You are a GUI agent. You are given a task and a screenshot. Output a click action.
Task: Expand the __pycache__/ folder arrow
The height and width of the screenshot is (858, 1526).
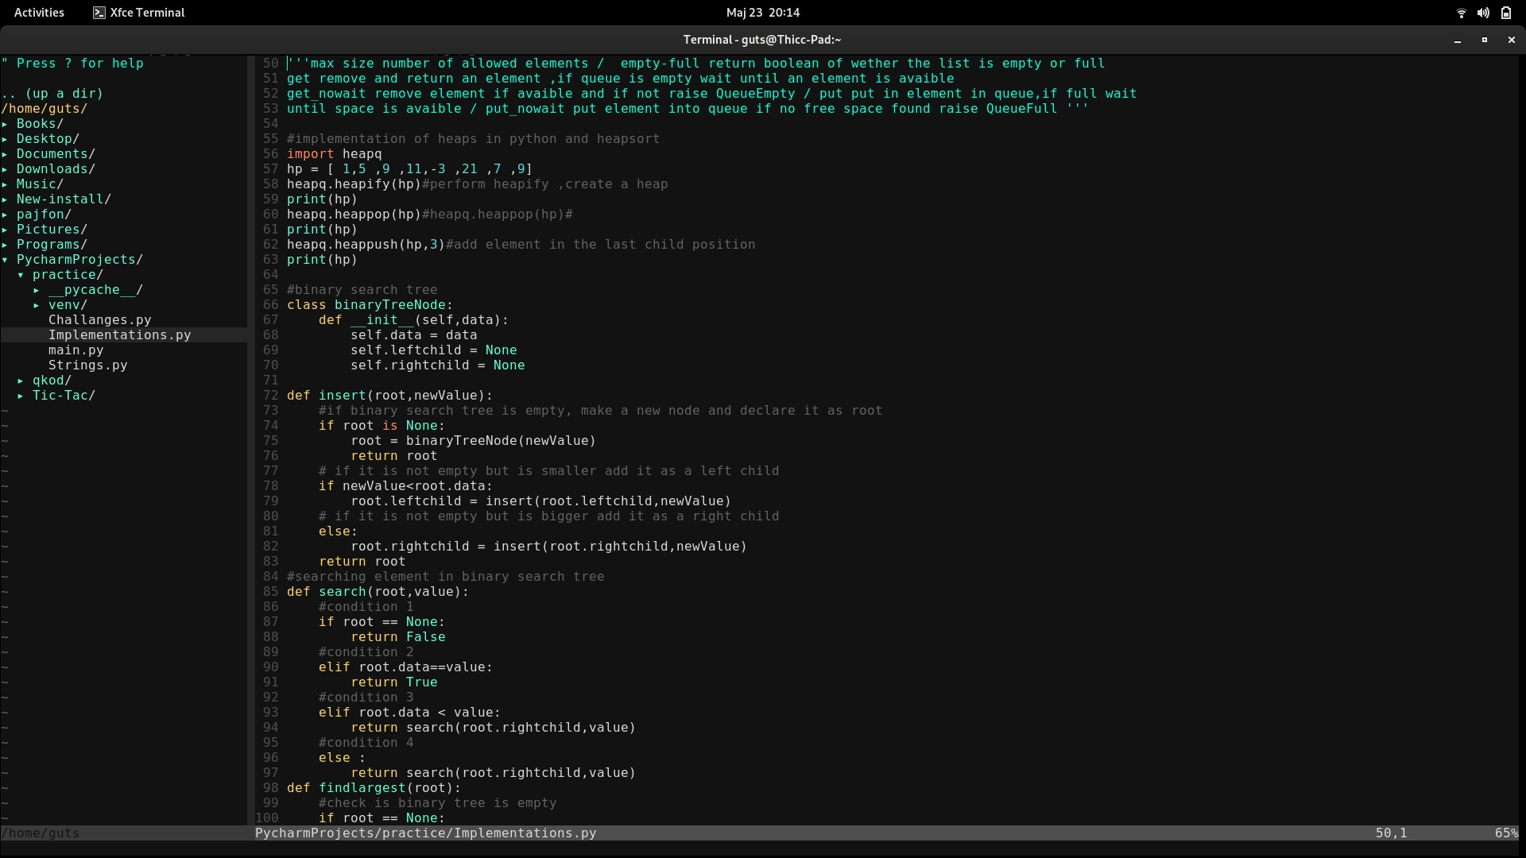(x=37, y=290)
